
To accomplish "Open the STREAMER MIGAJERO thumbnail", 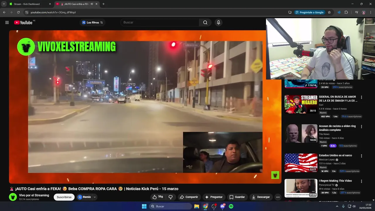I will click(x=301, y=104).
